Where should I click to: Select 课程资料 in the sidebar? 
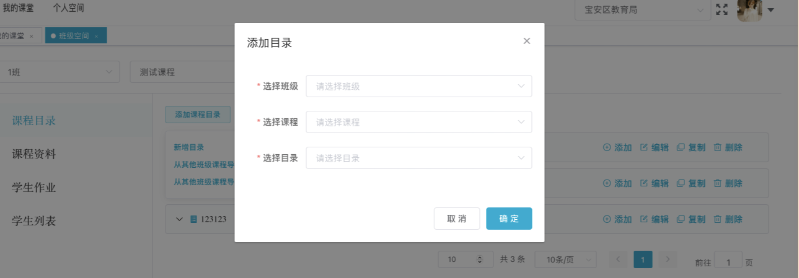[x=34, y=154]
